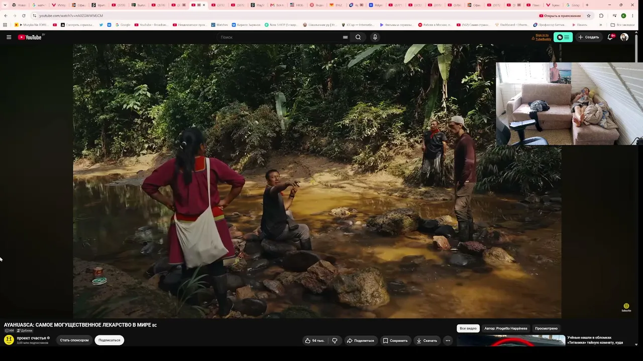Viewport: 643px width, 361px height.
Task: Open the проект счастья channel name
Action: coord(31,338)
